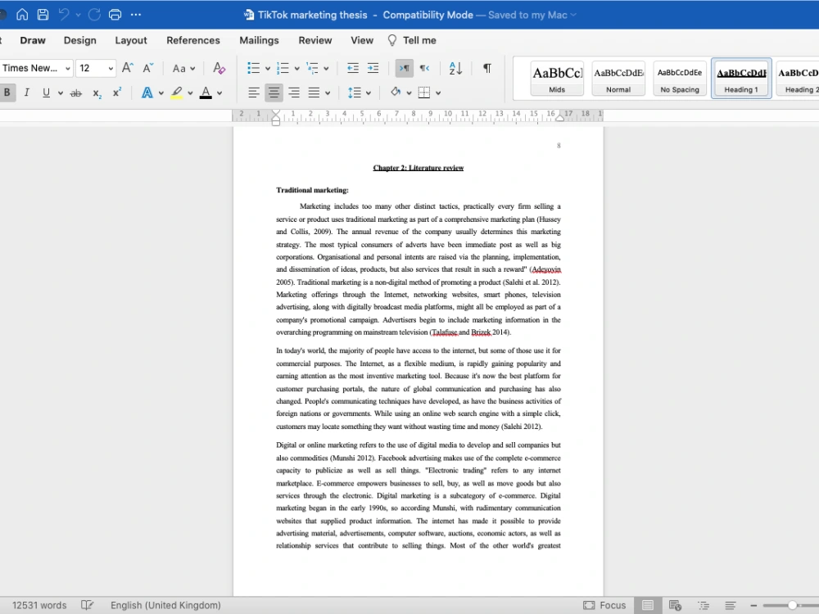The width and height of the screenshot is (819, 614).
Task: Expand borders options arrow
Action: 438,93
